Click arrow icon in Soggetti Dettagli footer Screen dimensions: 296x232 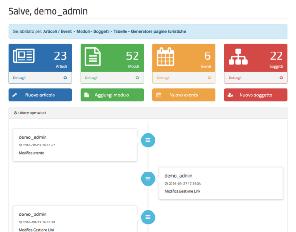(281, 77)
